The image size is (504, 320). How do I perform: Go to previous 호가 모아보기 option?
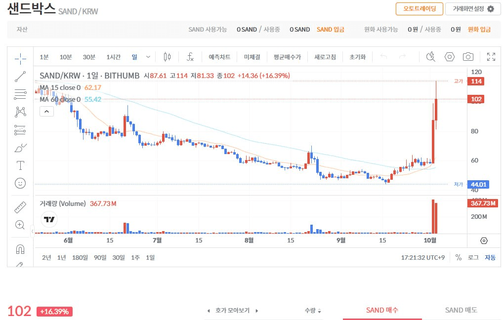tap(209, 311)
